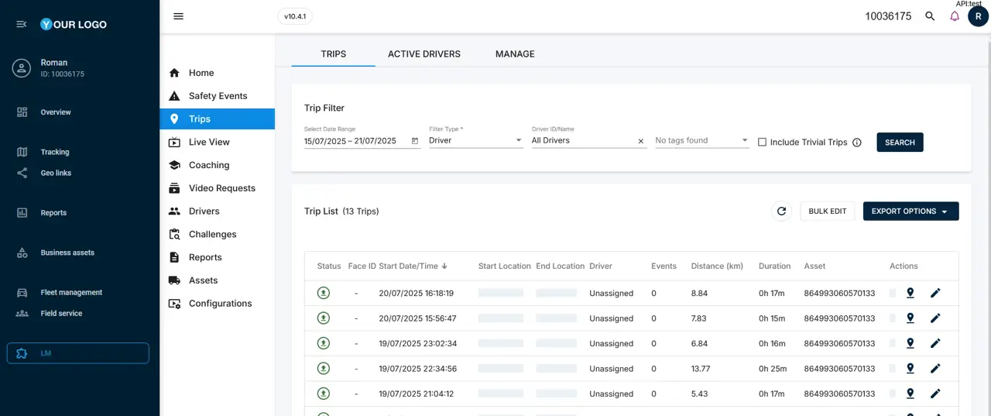Open Geo links in the sidebar
Image resolution: width=991 pixels, height=416 pixels.
56,173
